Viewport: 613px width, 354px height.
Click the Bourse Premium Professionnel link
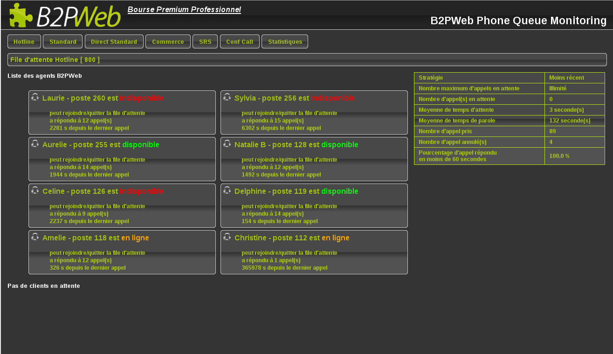tap(184, 10)
